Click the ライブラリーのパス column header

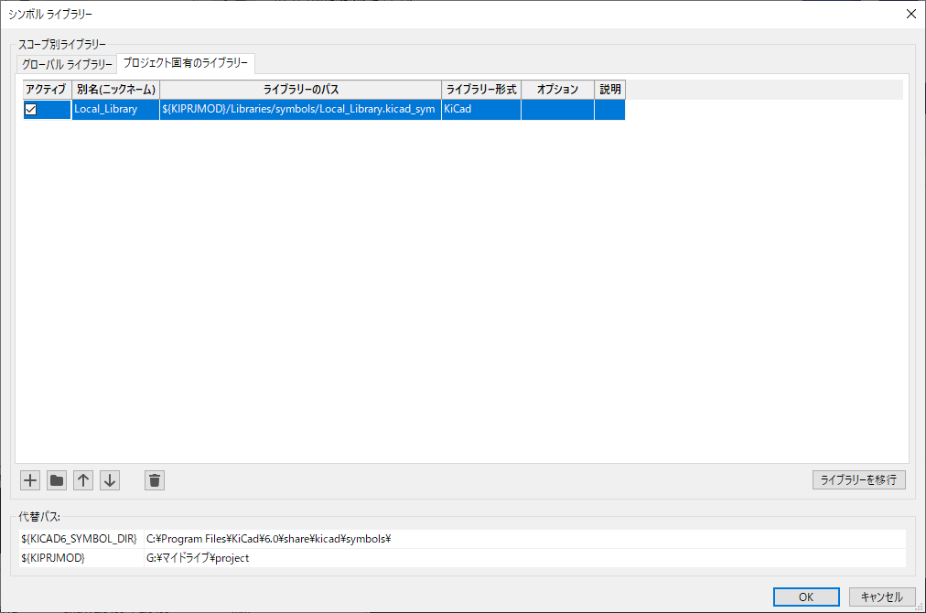tap(300, 90)
